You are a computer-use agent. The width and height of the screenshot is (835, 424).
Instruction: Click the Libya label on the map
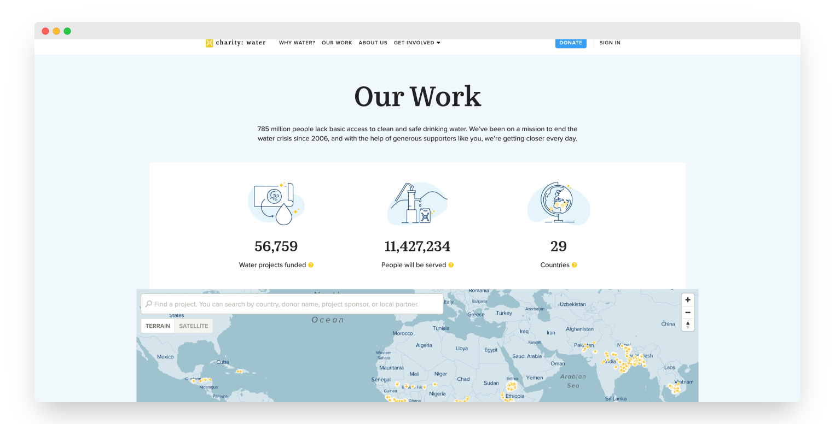pos(462,348)
